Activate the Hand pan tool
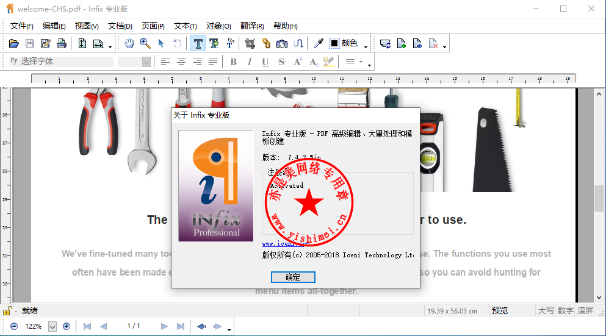The image size is (606, 336). [129, 43]
